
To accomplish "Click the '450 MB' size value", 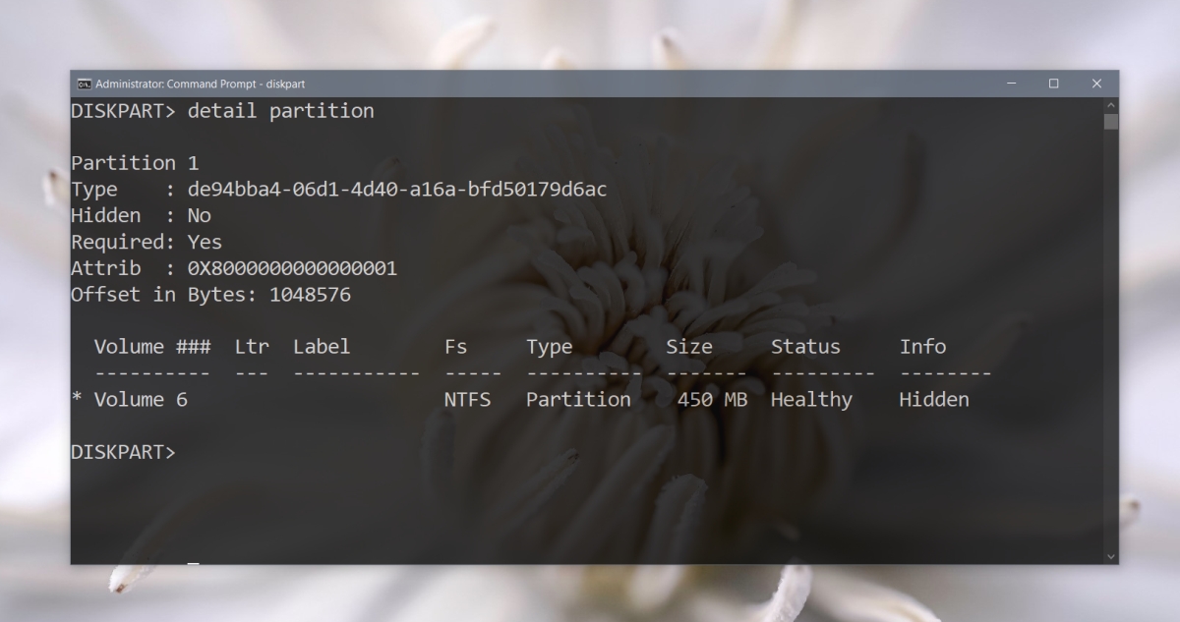I will [x=713, y=400].
